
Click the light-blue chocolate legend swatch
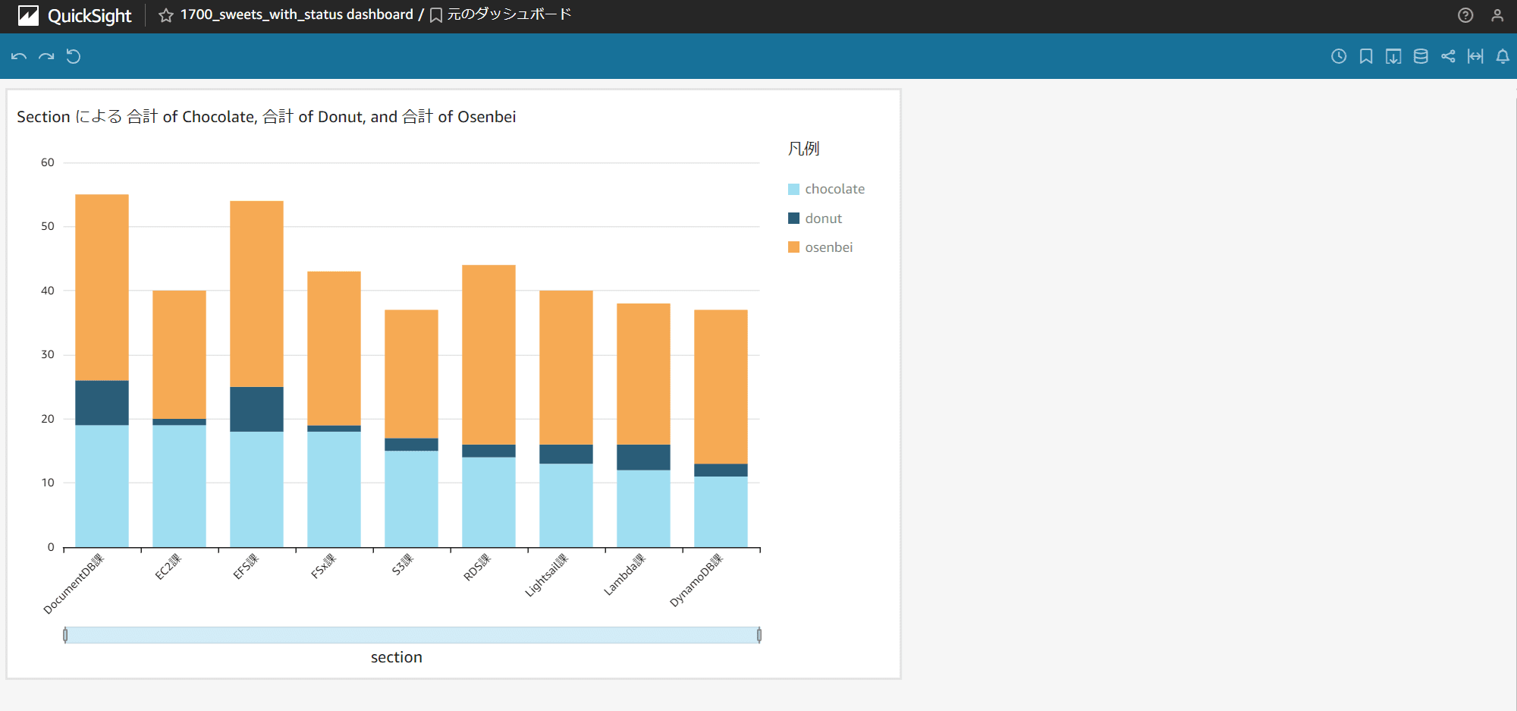click(793, 189)
